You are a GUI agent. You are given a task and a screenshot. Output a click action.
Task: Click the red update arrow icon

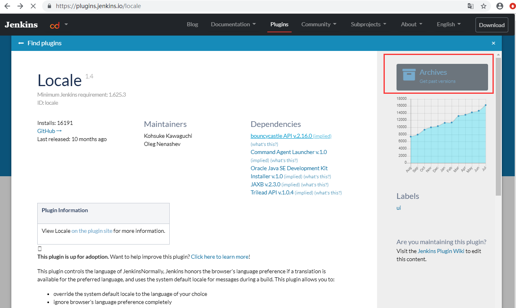(x=512, y=6)
